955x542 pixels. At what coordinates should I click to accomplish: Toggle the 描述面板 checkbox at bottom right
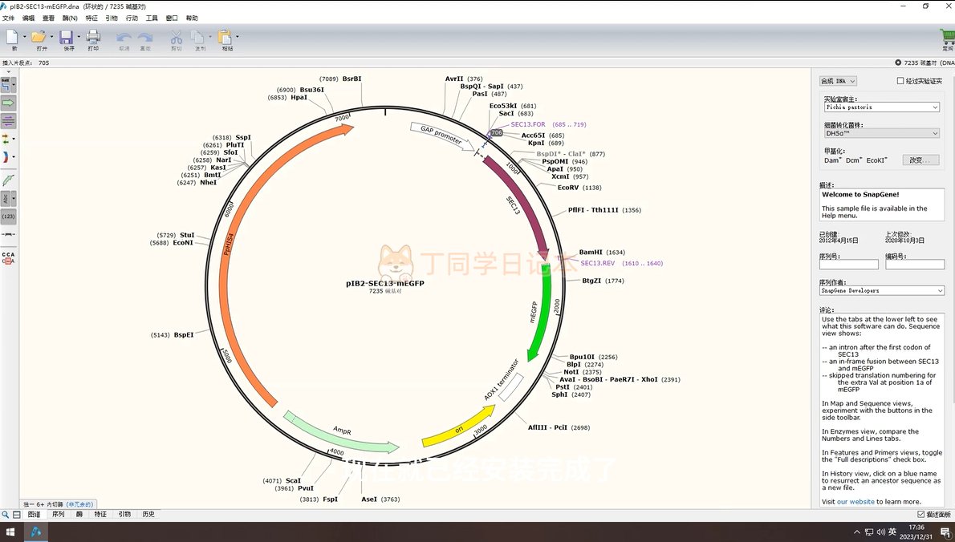tap(920, 514)
